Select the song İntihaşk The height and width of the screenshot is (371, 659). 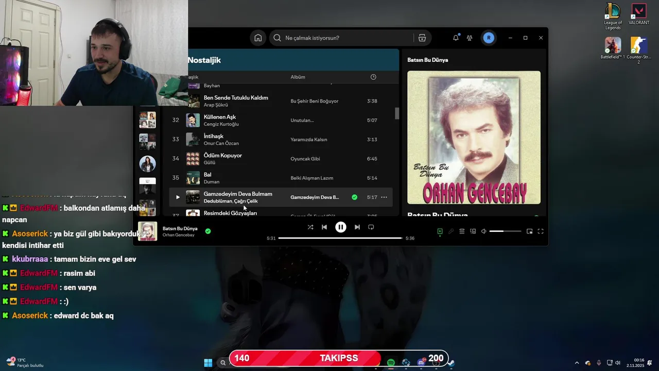[214, 136]
